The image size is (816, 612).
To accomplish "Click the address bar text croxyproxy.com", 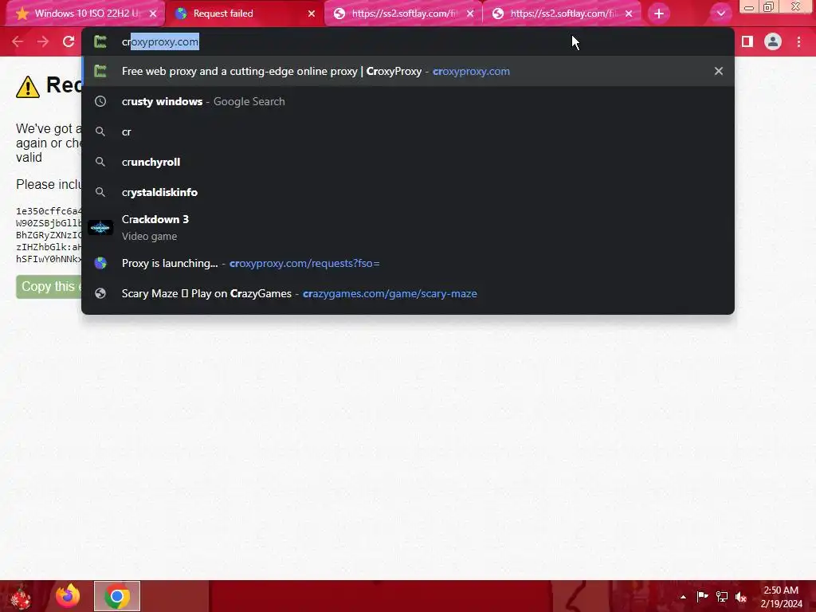I will coord(160,41).
